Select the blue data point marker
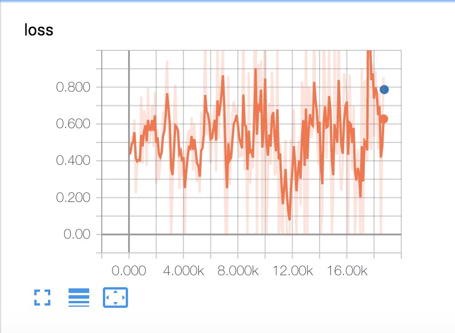This screenshot has width=455, height=333. pos(384,89)
